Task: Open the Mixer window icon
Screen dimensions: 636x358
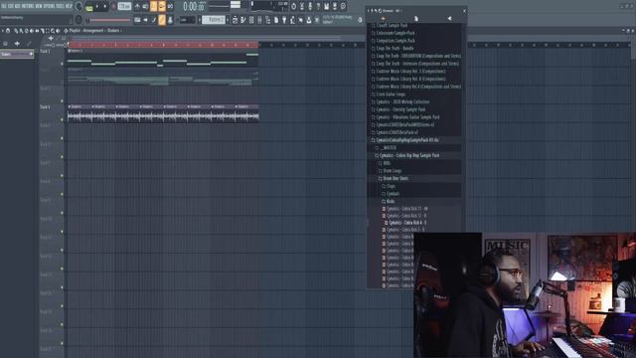Action: coord(259,20)
